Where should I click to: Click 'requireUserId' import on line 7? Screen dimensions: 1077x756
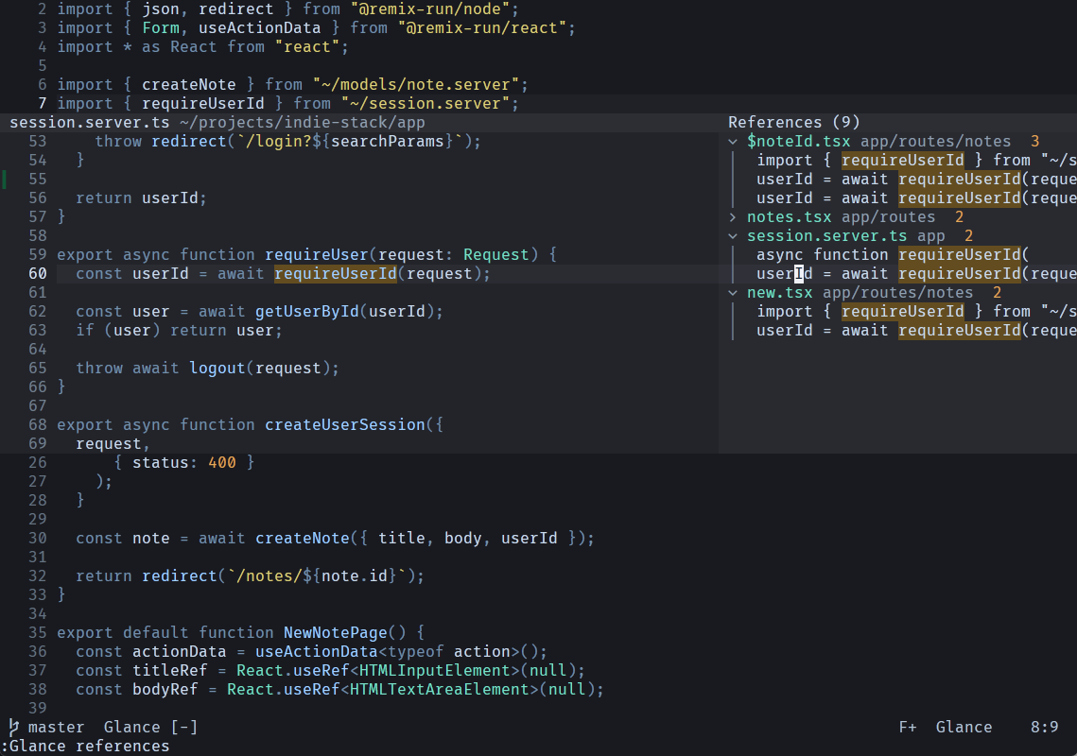202,104
